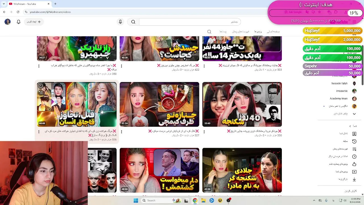364x205 pixels.
Task: Open a new browser tab with plus
Action: click(55, 4)
